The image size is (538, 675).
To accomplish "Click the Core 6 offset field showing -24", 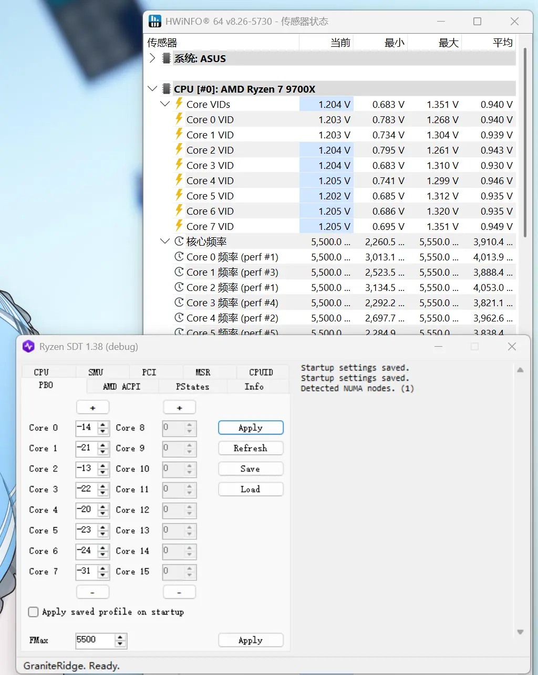I will [x=86, y=550].
